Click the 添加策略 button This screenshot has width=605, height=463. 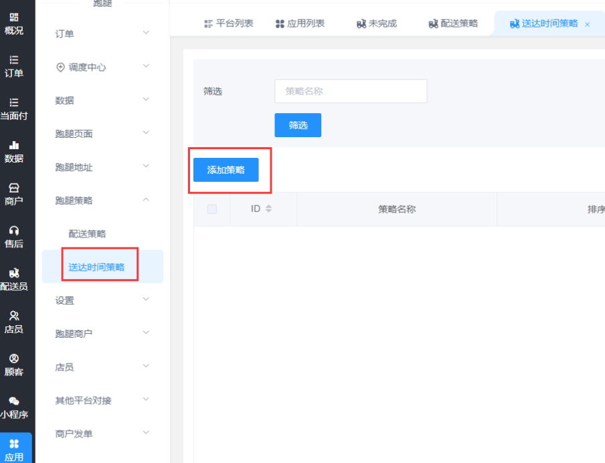coord(226,170)
